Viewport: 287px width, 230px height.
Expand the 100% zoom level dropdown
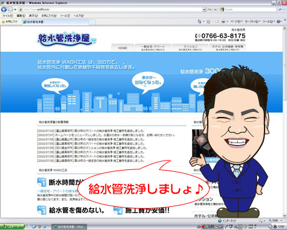281,221
